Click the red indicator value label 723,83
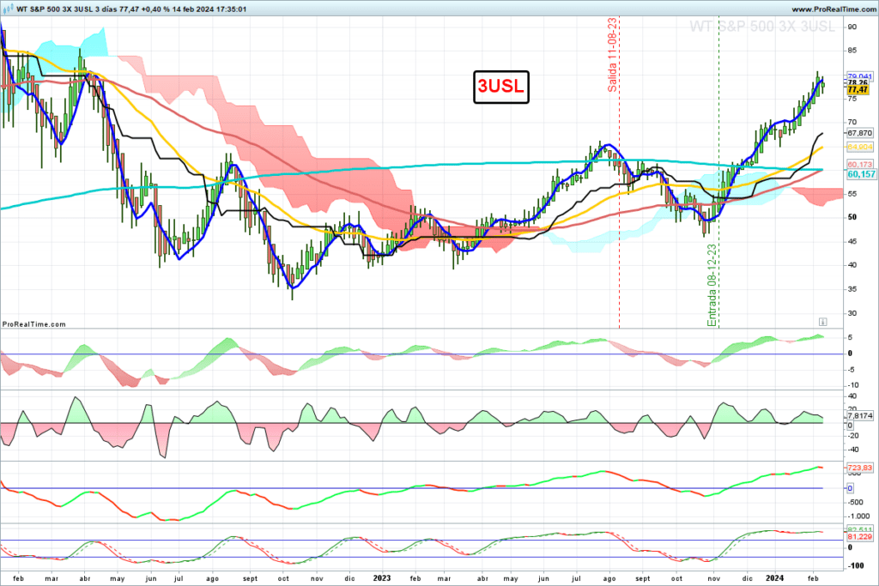 point(859,468)
